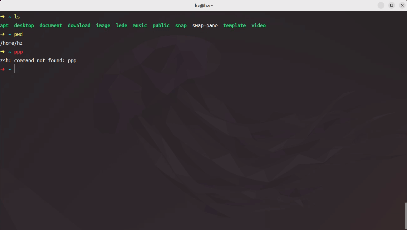Click the pwd command text
Image resolution: width=407 pixels, height=230 pixels.
pos(18,34)
